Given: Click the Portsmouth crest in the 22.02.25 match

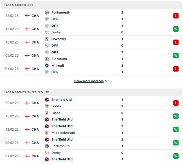Looking at the screenshot, I should (x=47, y=12).
